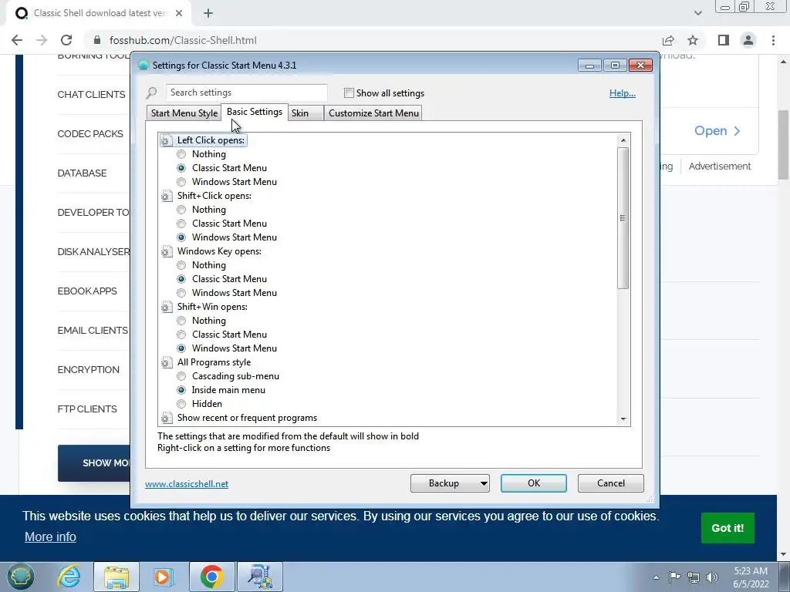Open the Chrome profile avatar
This screenshot has width=790, height=592.
748,40
